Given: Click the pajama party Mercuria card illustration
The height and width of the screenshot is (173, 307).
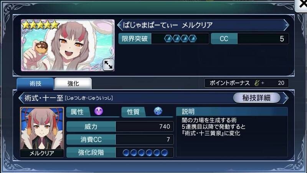Looking at the screenshot, I should coord(68,45).
